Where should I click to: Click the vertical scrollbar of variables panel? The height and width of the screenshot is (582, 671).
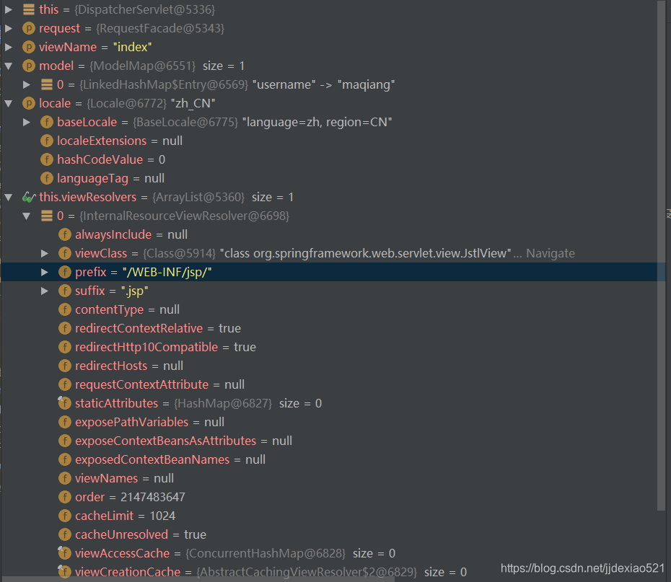(x=661, y=257)
